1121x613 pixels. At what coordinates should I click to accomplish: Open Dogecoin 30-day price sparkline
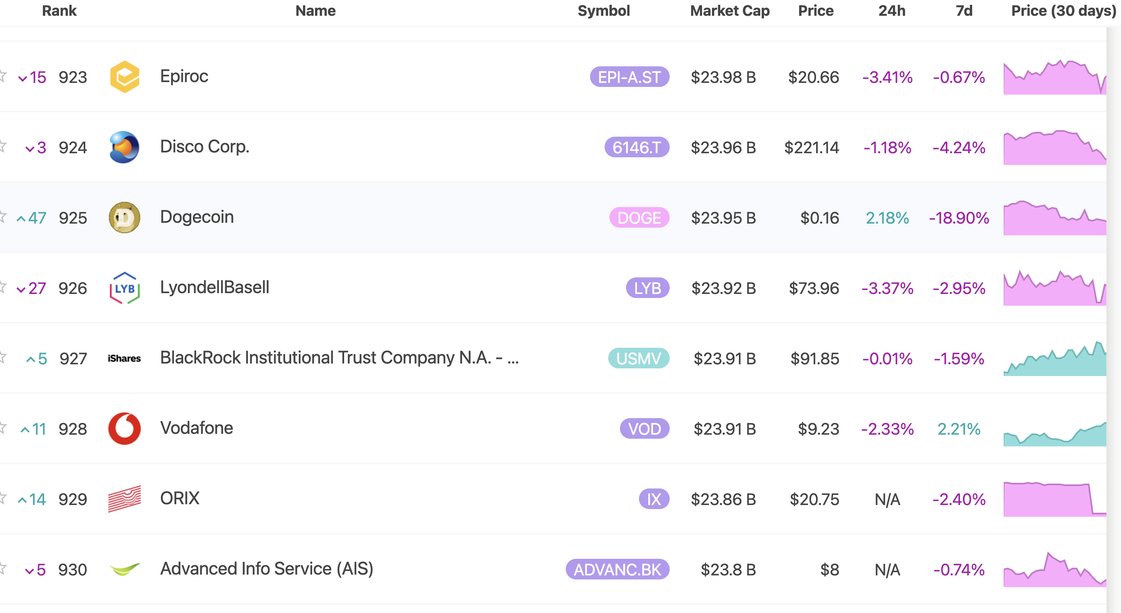(x=1055, y=218)
